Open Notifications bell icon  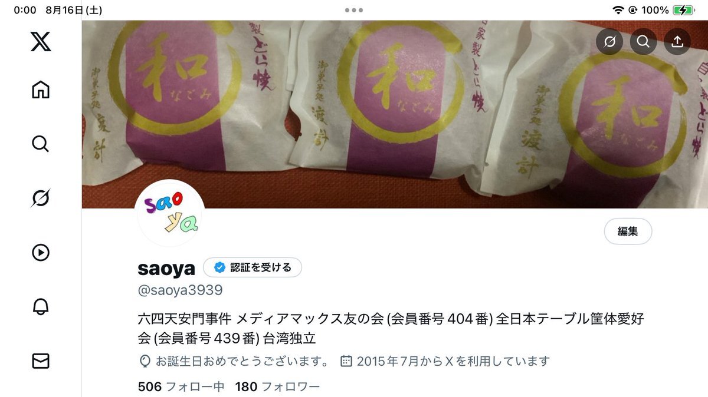40,306
